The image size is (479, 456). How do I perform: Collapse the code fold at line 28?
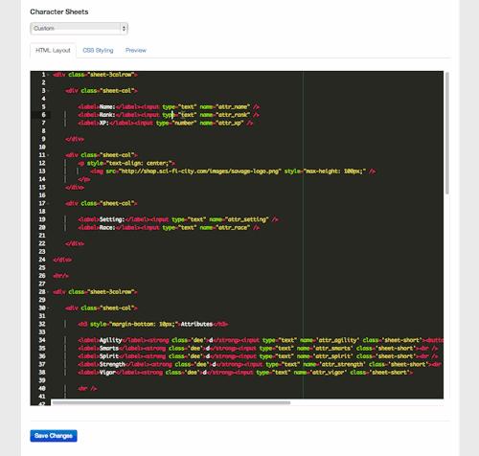pyautogui.click(x=48, y=292)
